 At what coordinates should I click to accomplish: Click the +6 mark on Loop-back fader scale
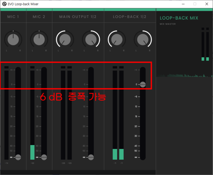[x=136, y=70]
